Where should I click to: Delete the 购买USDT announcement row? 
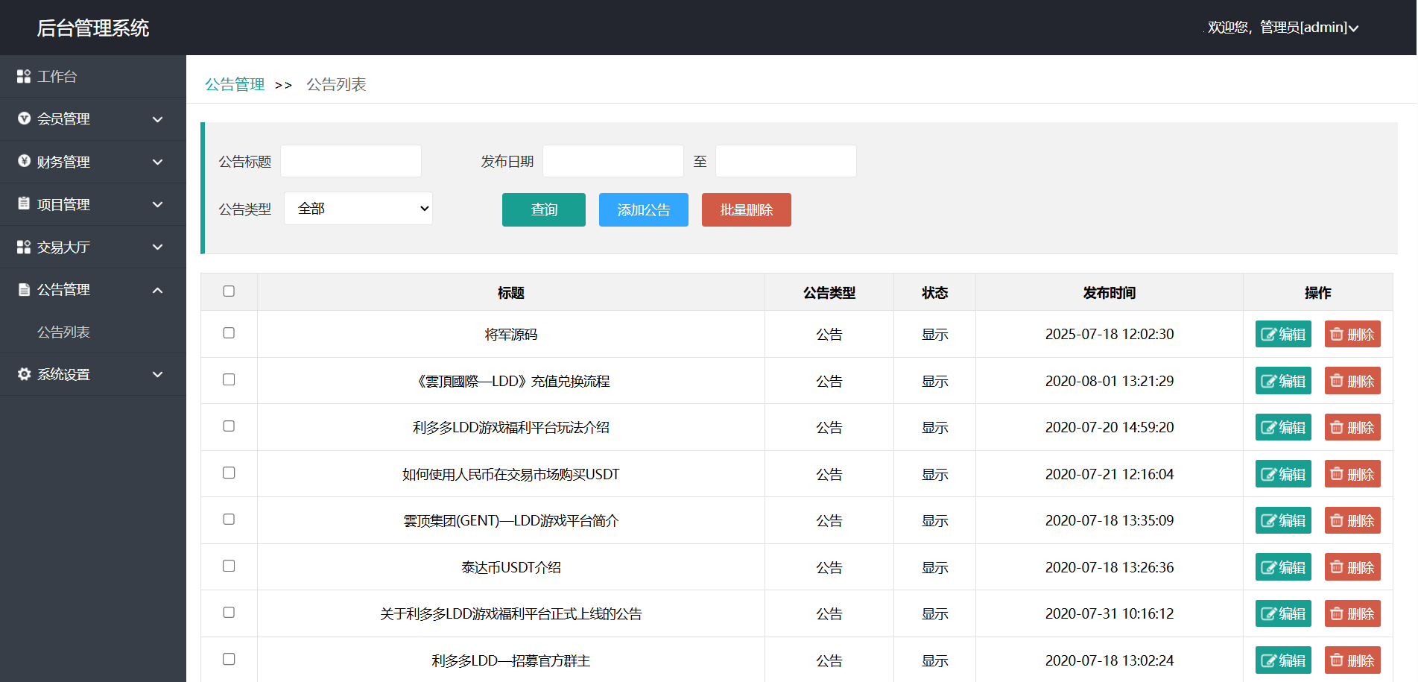pyautogui.click(x=1352, y=474)
